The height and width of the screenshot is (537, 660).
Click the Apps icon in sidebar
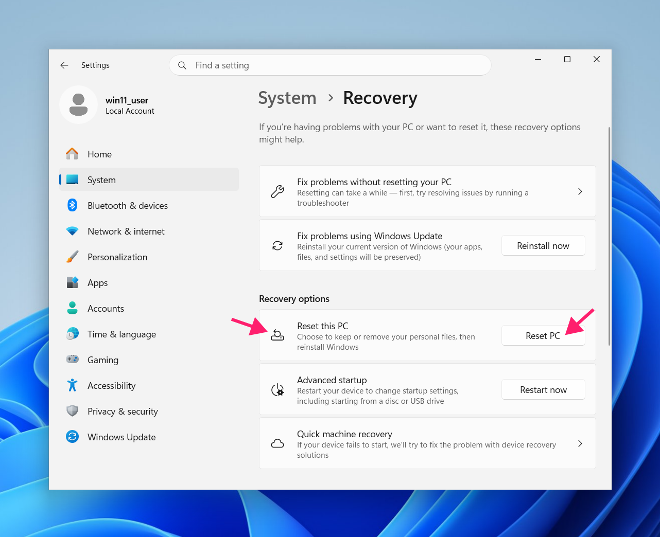coord(73,282)
